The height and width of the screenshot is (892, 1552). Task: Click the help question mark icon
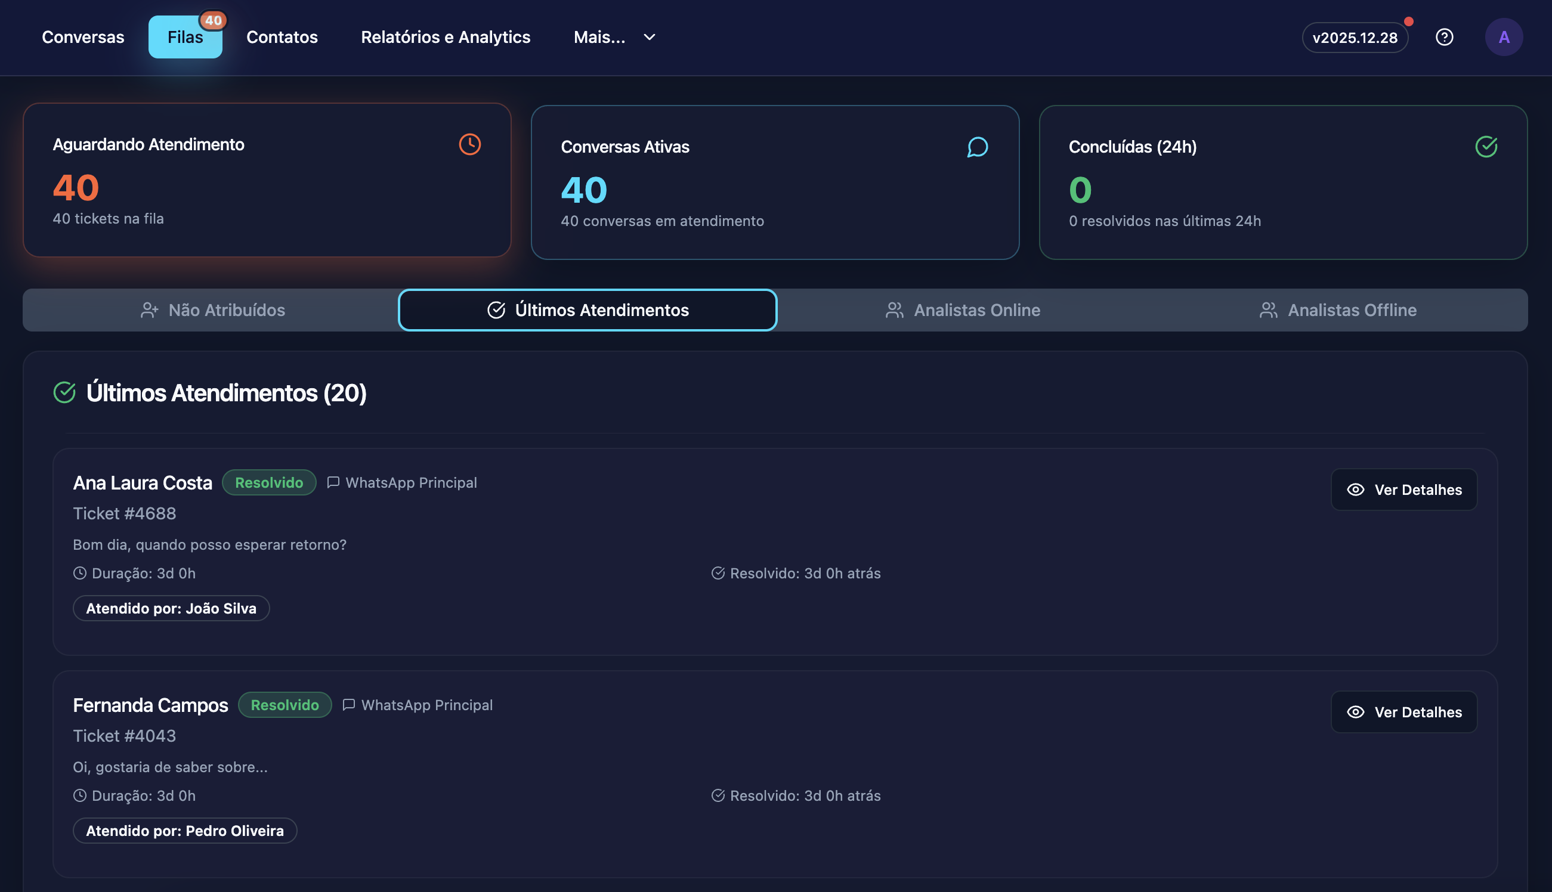1444,38
